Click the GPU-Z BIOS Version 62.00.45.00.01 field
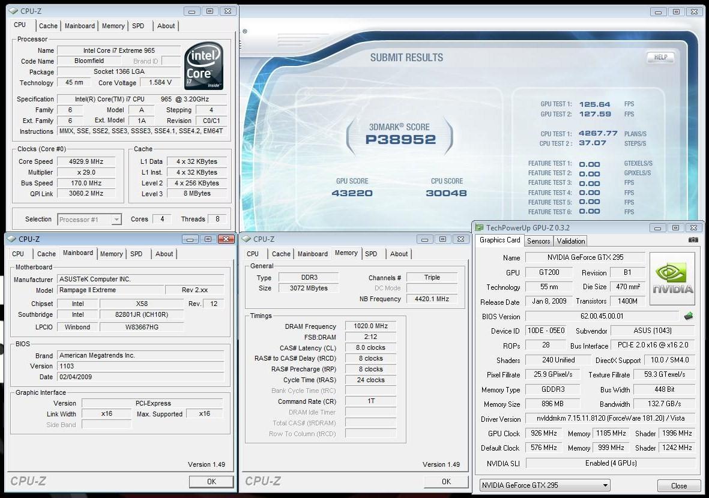Image resolution: width=709 pixels, height=498 pixels. click(x=602, y=316)
